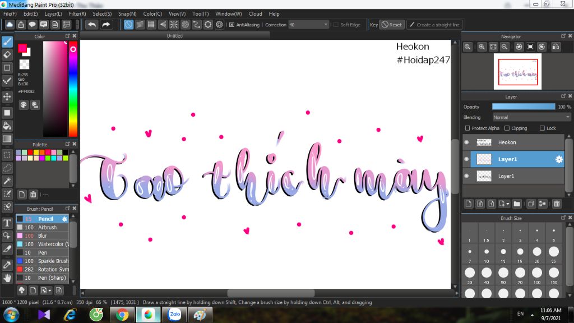Click the Reset key button
This screenshot has height=323, width=574.
(x=391, y=25)
